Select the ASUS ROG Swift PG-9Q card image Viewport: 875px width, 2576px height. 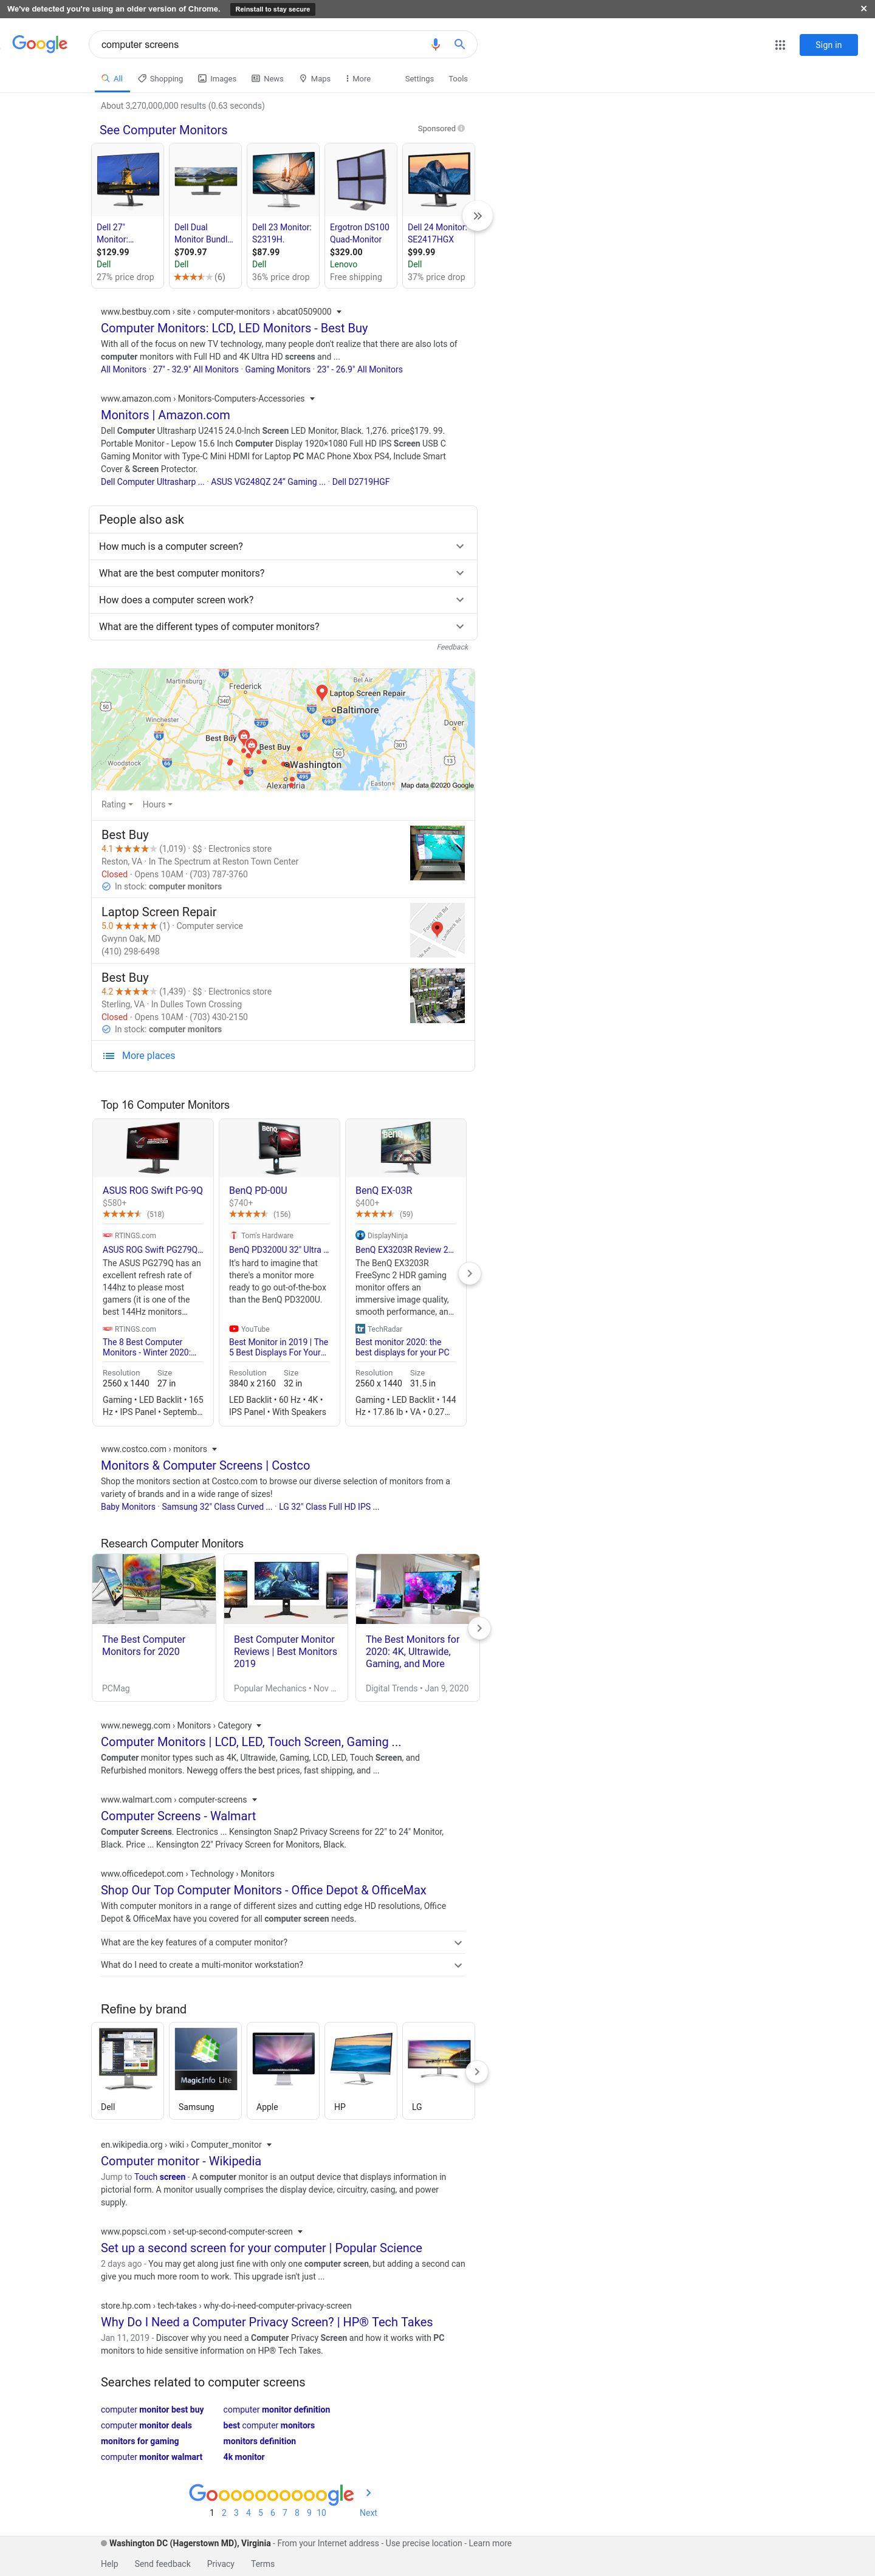tap(153, 1148)
